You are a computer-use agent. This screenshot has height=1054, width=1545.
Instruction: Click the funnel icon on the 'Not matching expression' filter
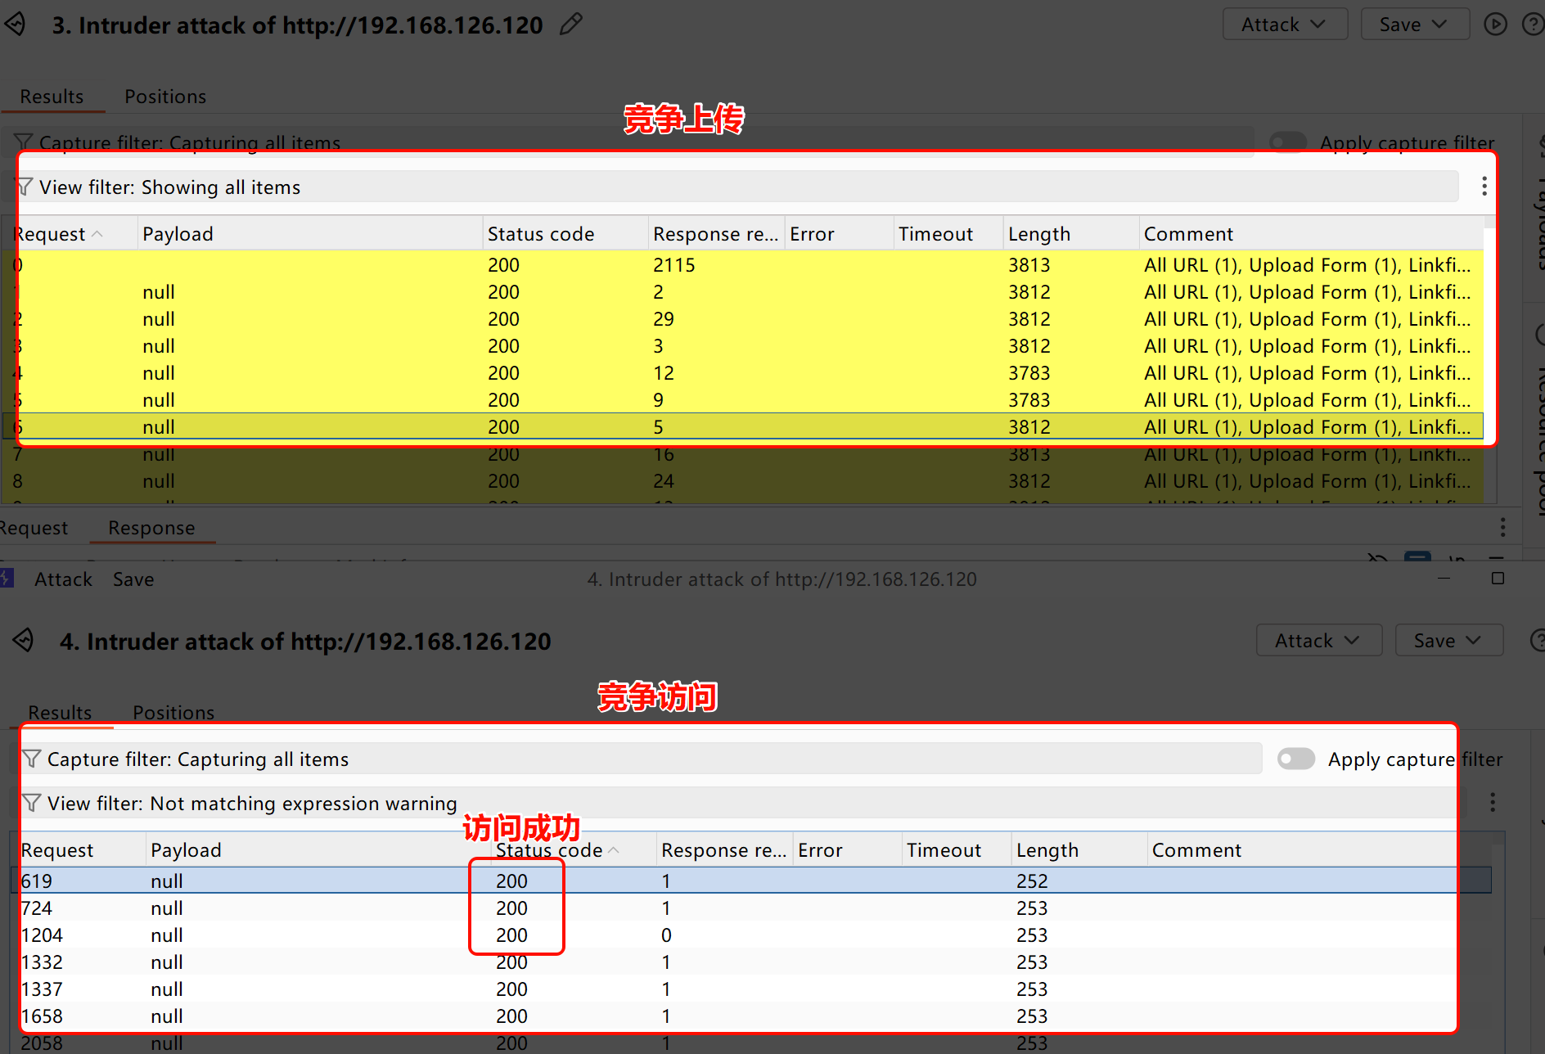tap(31, 803)
